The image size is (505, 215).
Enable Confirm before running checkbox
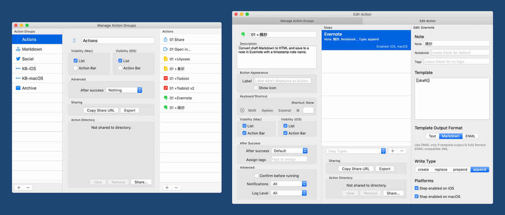(x=257, y=176)
